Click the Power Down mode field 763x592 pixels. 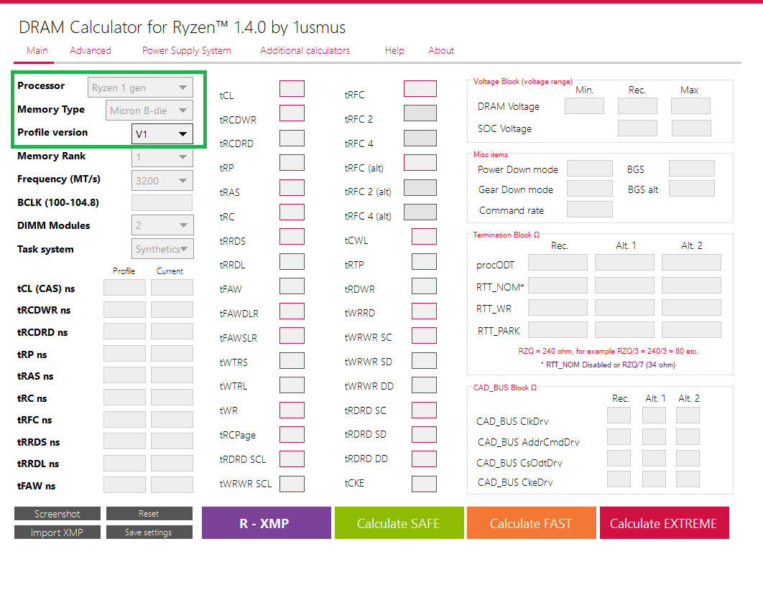590,169
